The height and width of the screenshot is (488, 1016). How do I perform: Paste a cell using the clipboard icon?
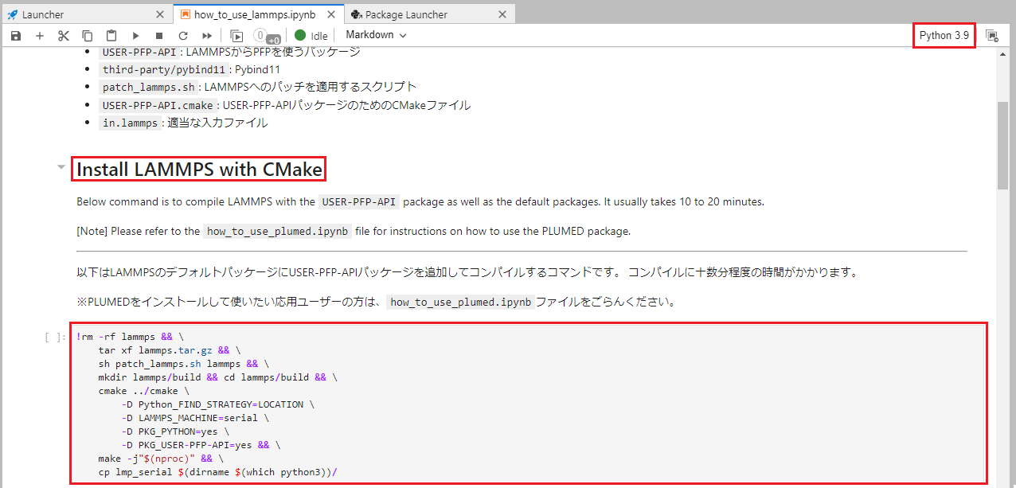click(111, 35)
